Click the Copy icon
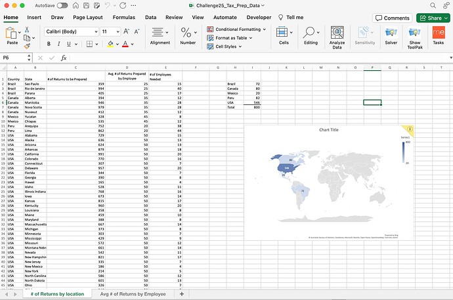 [x=27, y=38]
